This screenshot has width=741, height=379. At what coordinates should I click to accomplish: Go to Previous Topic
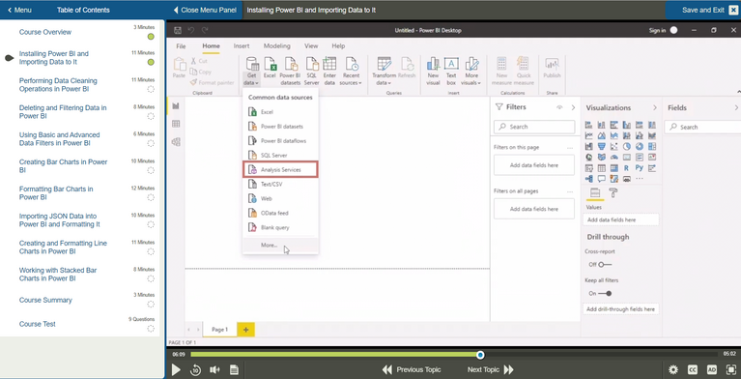(412, 369)
